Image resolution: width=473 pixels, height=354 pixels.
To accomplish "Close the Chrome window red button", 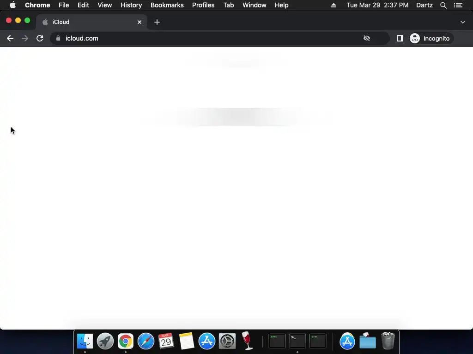I will coord(9,20).
